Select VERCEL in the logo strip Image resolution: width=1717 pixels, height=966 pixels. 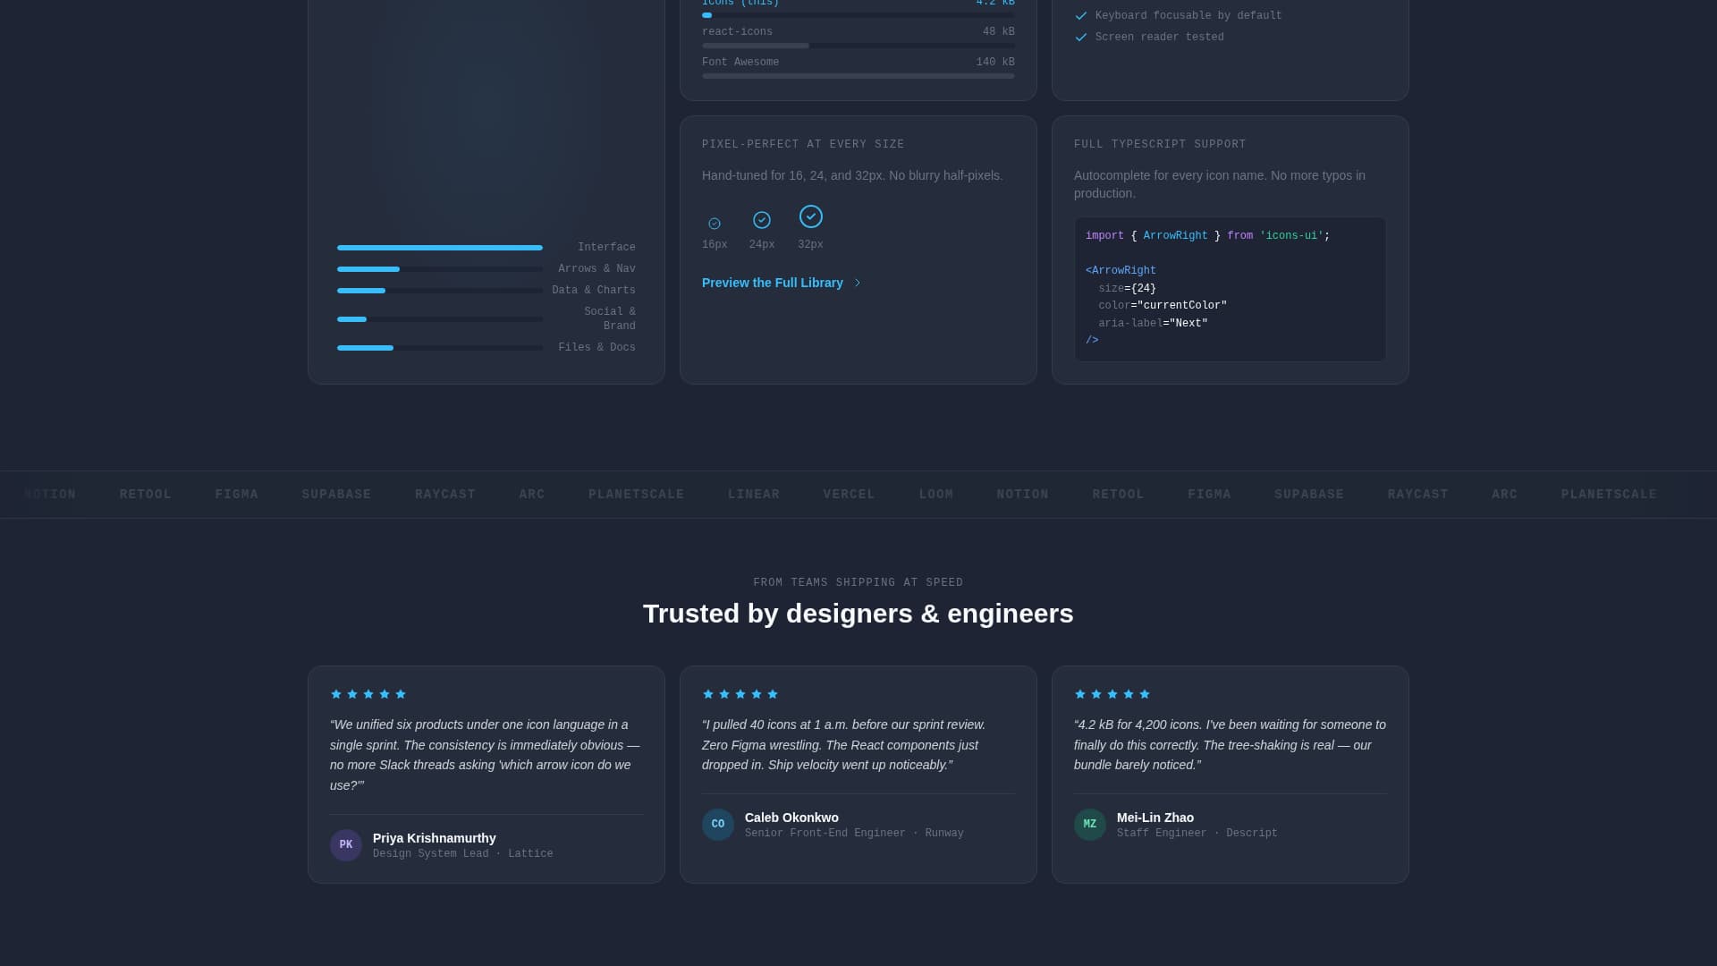849,494
